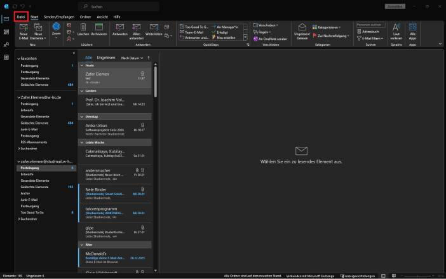Switch to the Senden/Empfangen tab
This screenshot has height=279, width=446.
[x=58, y=17]
